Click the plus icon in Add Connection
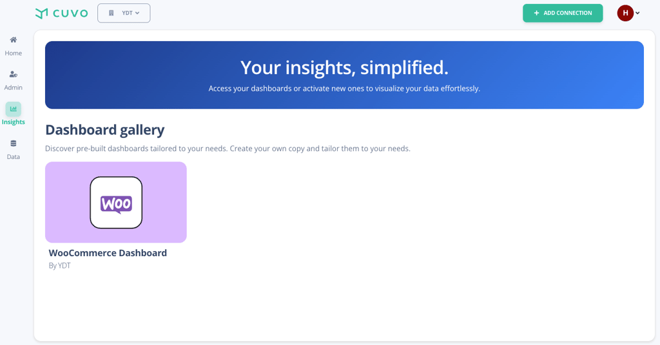Image resolution: width=660 pixels, height=345 pixels. 536,13
